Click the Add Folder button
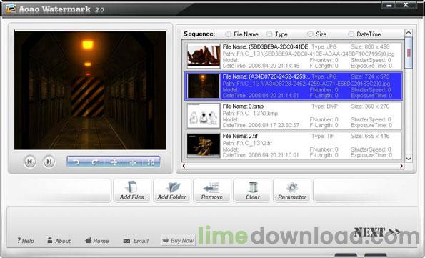 (x=172, y=191)
